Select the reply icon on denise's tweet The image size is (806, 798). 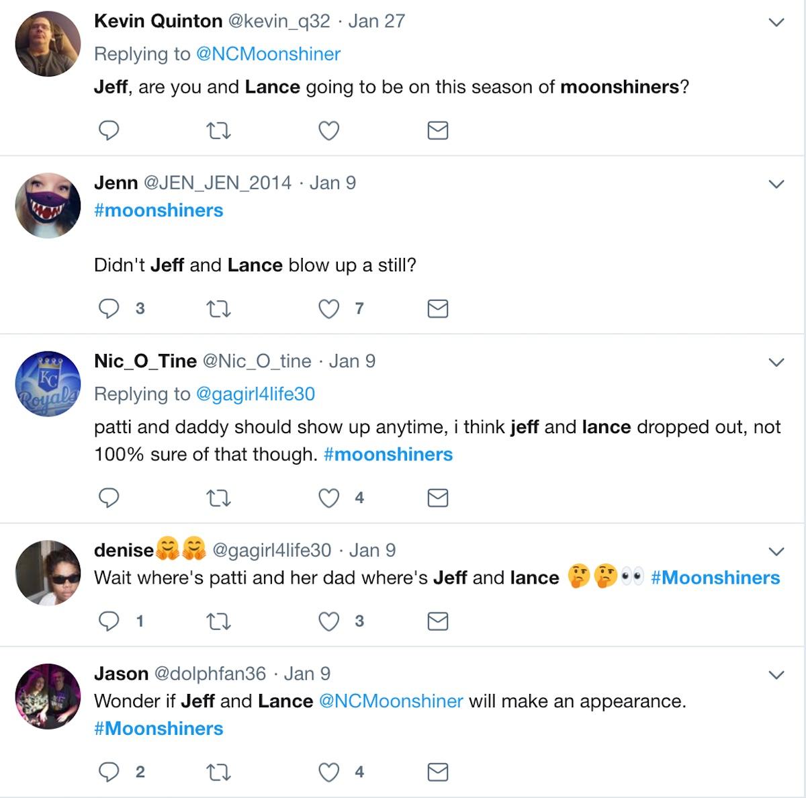tap(109, 621)
